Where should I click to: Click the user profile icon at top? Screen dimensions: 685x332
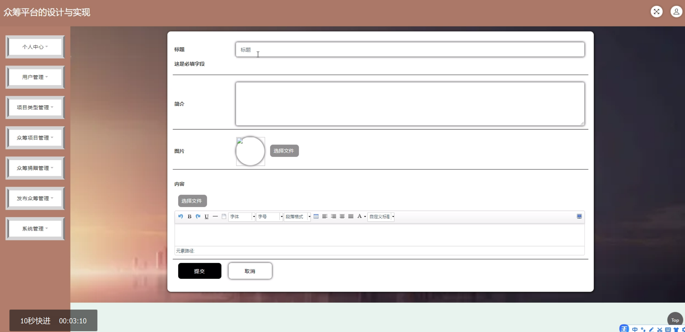pyautogui.click(x=676, y=12)
